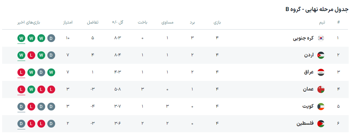Click the Palestine flag icon
The width and height of the screenshot is (354, 139).
(321, 124)
